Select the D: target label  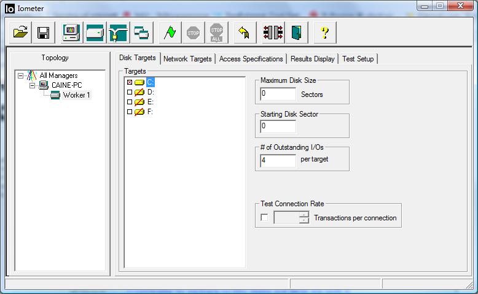[x=151, y=92]
